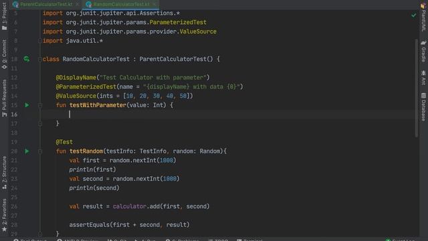Run RandomCalculatorTest class from gutter icon
Viewport: 428px width, 241px height.
[27, 59]
